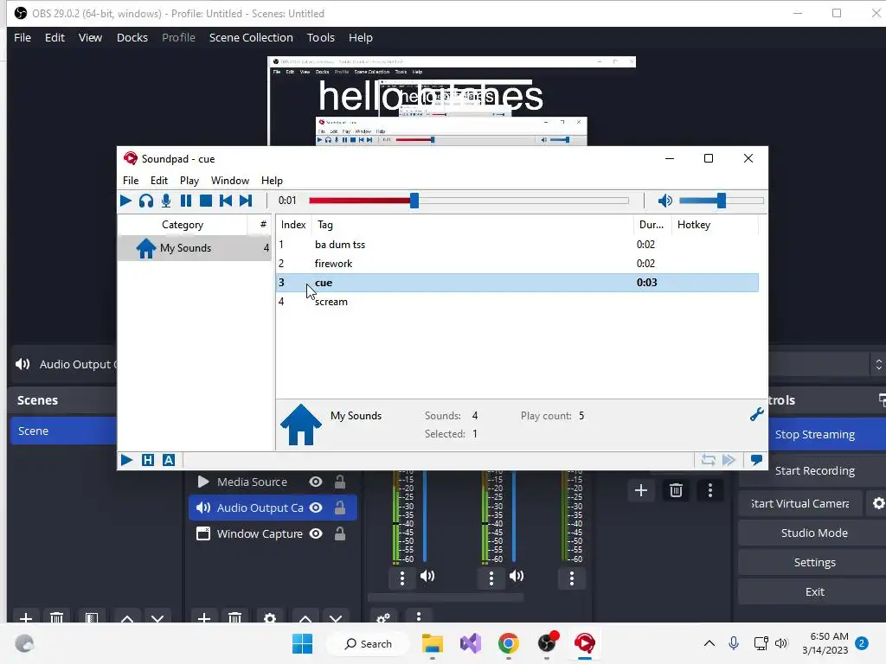Toggle loop/repeat icon in Soundpad bottom bar

pos(708,460)
